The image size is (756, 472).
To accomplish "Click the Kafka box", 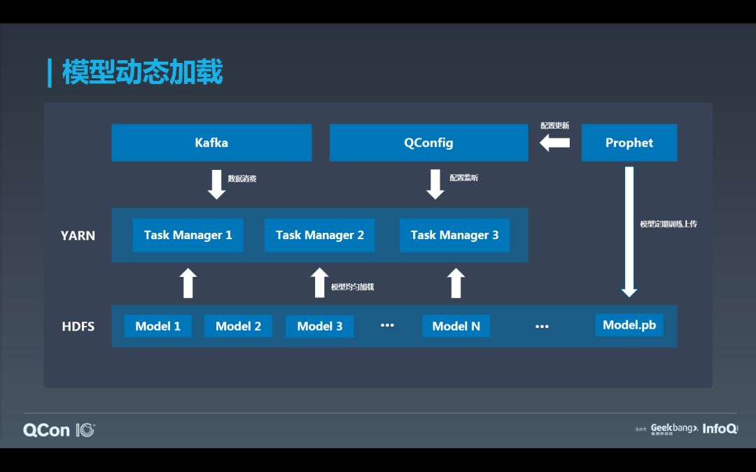I will coord(211,143).
